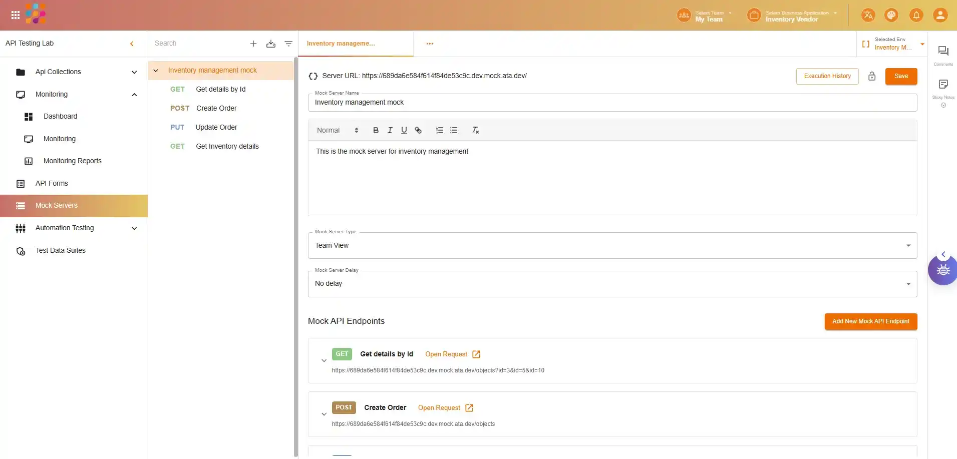Open the Sticky Notes icon
This screenshot has height=459, width=957.
coord(943,85)
